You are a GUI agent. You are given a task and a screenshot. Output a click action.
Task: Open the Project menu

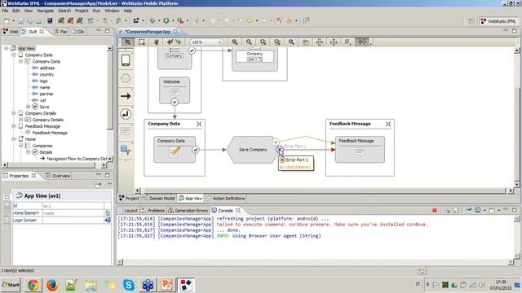point(82,11)
